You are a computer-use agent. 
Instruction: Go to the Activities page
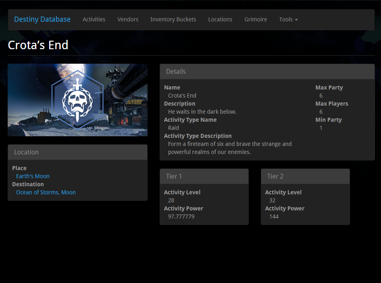(94, 19)
